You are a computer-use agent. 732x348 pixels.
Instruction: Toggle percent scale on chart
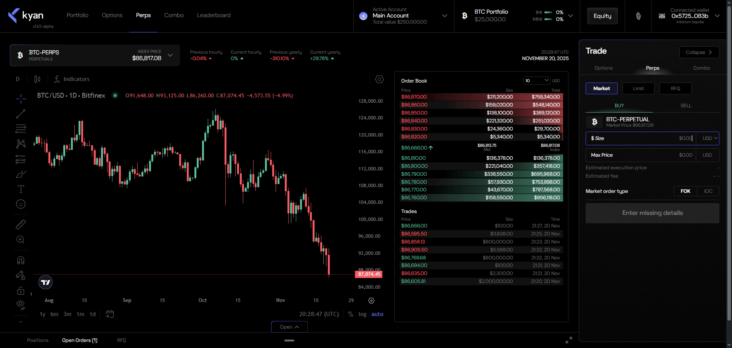tap(350, 314)
